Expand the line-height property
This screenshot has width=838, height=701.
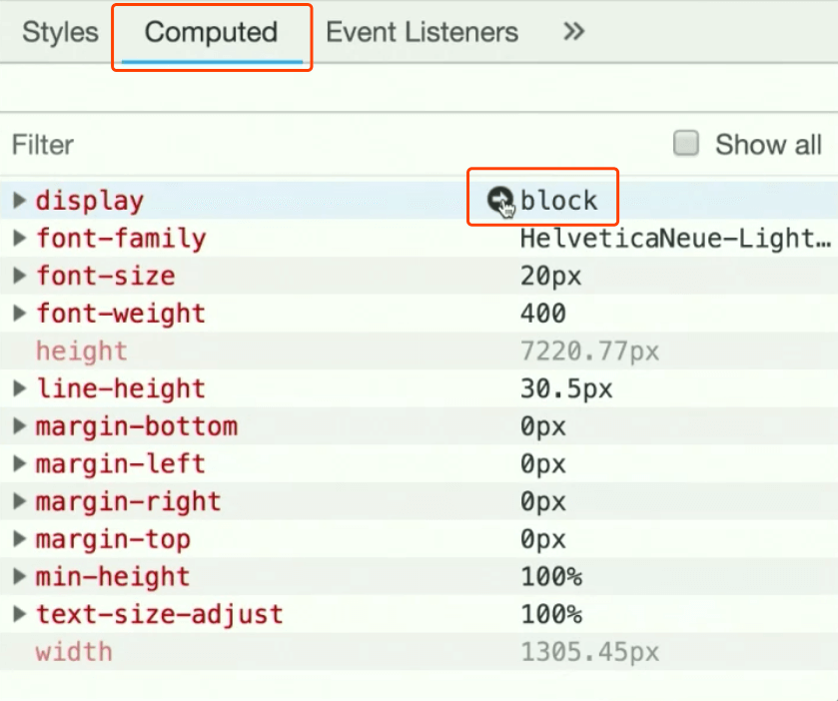coord(19,388)
